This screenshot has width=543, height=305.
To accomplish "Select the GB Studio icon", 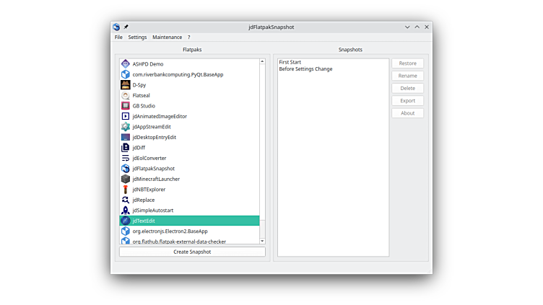I will tap(125, 105).
